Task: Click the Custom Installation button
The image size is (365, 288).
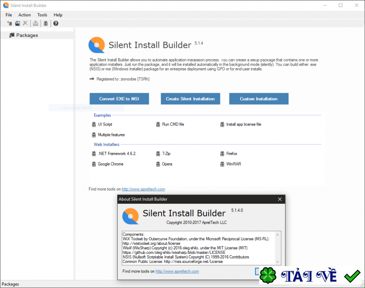Action: click(x=259, y=99)
